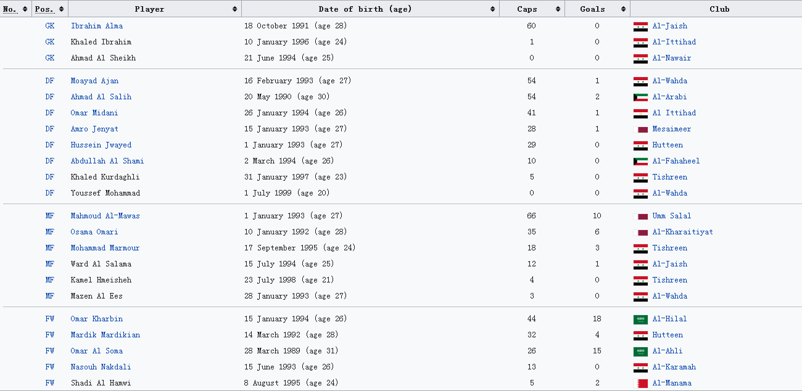Open the Al-Kharaitiyat club link

[683, 232]
